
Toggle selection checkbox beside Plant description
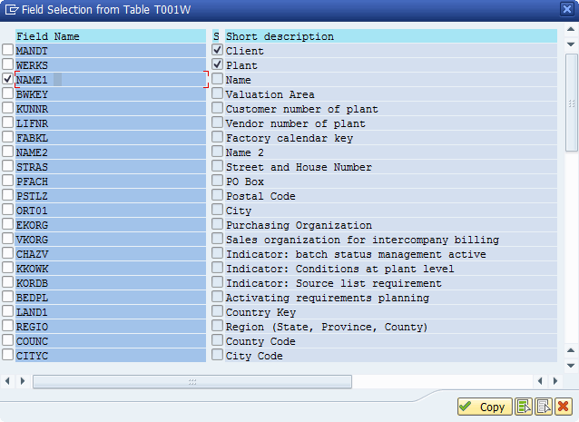point(218,64)
